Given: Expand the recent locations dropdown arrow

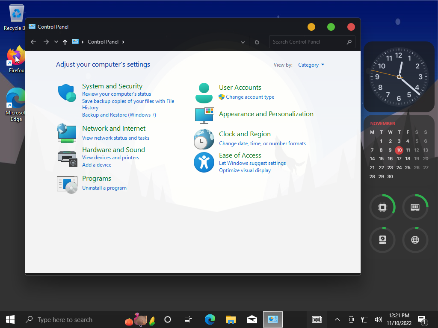Looking at the screenshot, I should [x=56, y=42].
